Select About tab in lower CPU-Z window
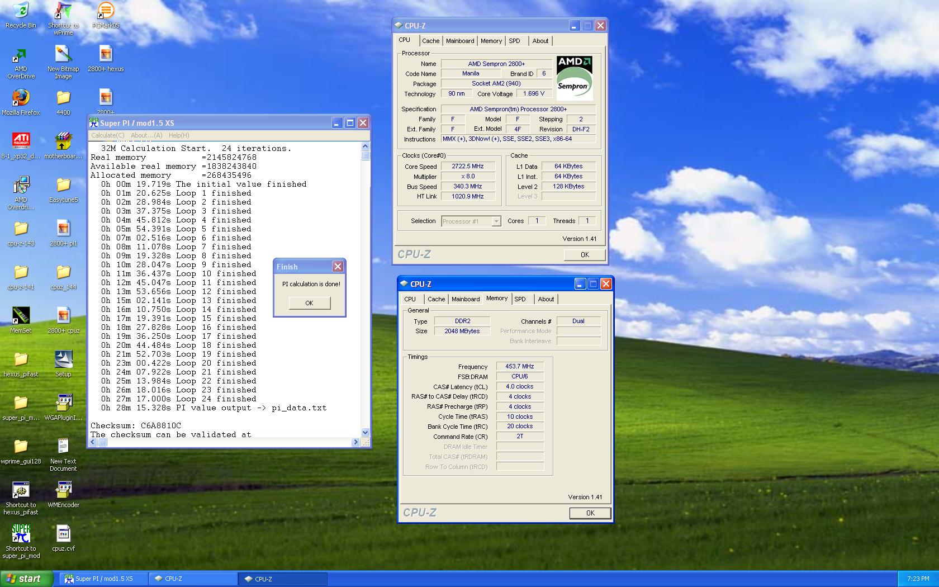The height and width of the screenshot is (587, 939). pyautogui.click(x=546, y=299)
